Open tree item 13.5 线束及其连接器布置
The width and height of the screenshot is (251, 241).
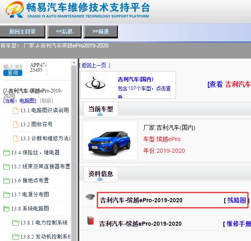[41, 167]
